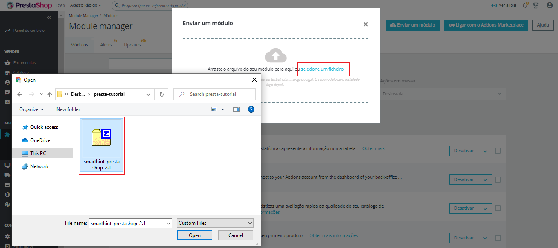The height and width of the screenshot is (248, 558).
Task: Tick the checkbox of the third module row
Action: pos(498,208)
